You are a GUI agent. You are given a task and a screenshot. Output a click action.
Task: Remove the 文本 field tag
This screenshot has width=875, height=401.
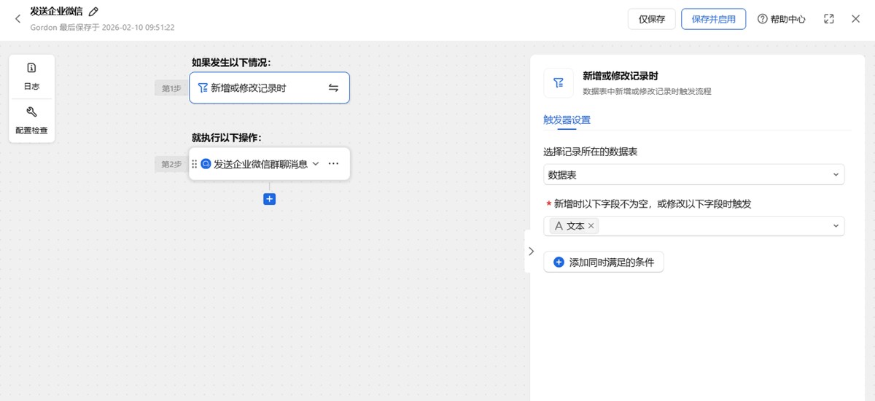click(591, 226)
